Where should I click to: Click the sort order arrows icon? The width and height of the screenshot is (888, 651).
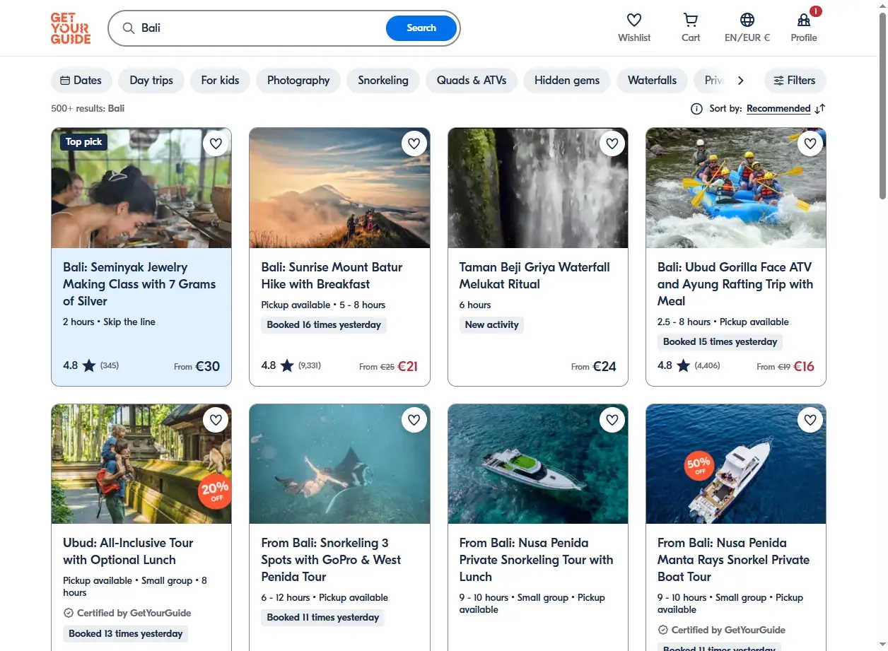[820, 109]
